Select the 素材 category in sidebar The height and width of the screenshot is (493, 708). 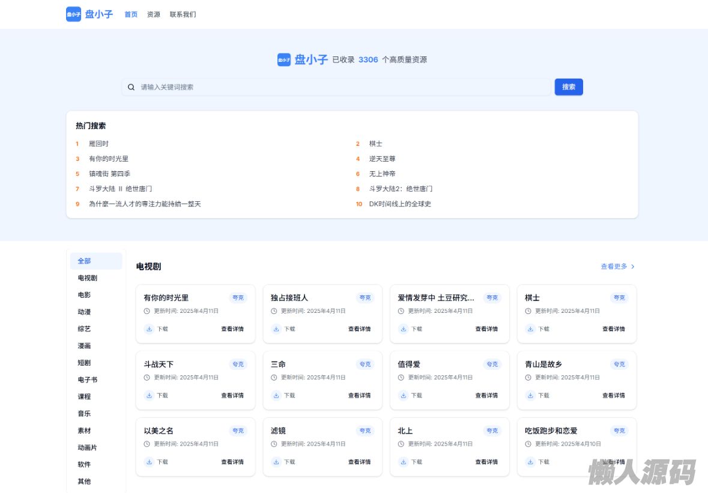point(96,431)
